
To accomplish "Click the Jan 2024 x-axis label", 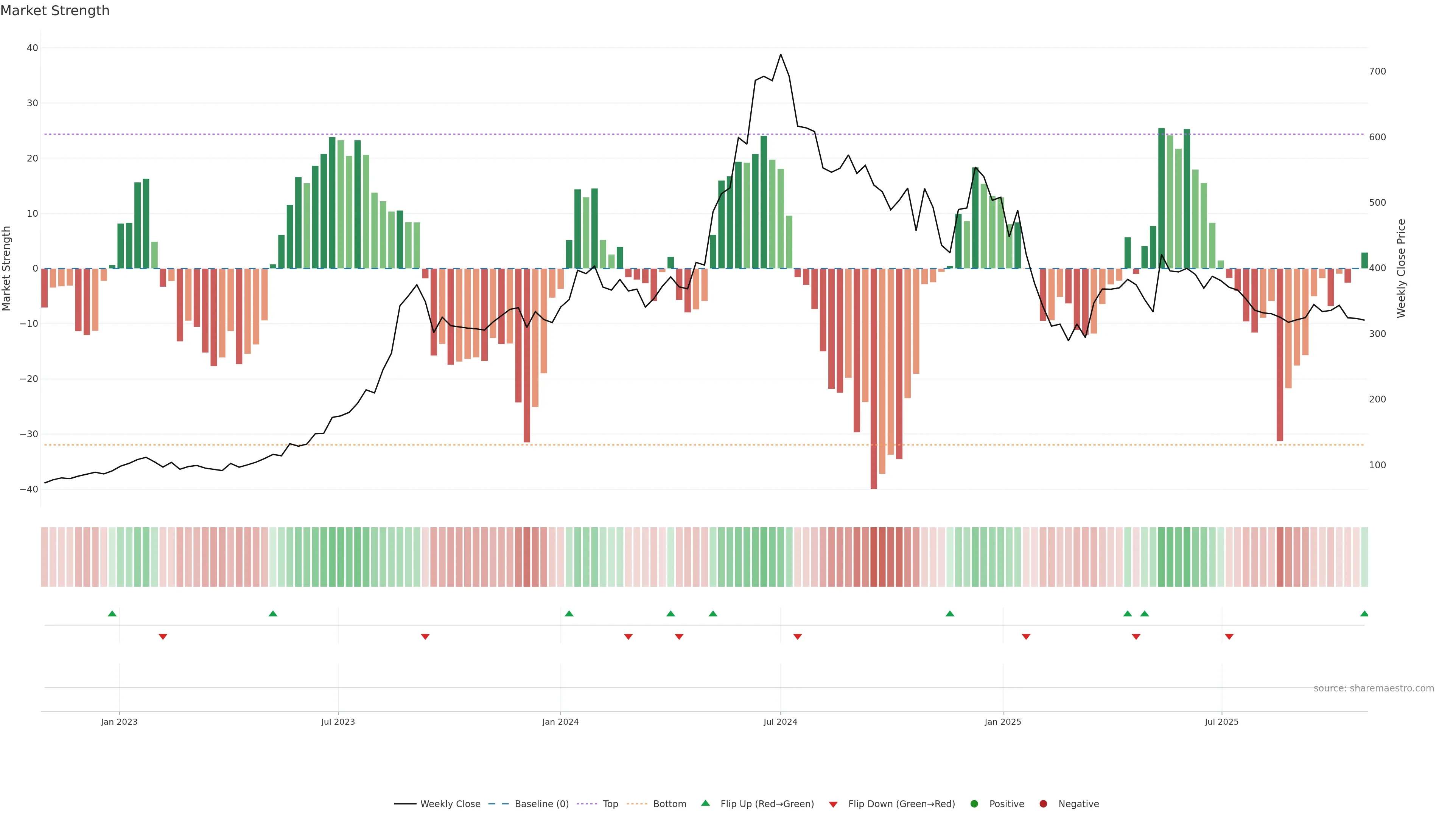I will [560, 722].
